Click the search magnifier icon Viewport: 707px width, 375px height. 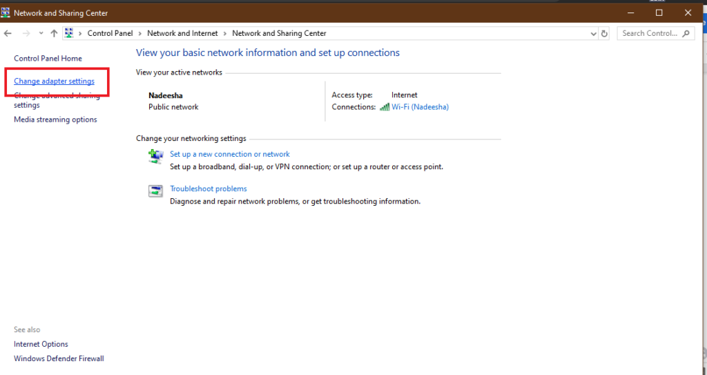686,33
